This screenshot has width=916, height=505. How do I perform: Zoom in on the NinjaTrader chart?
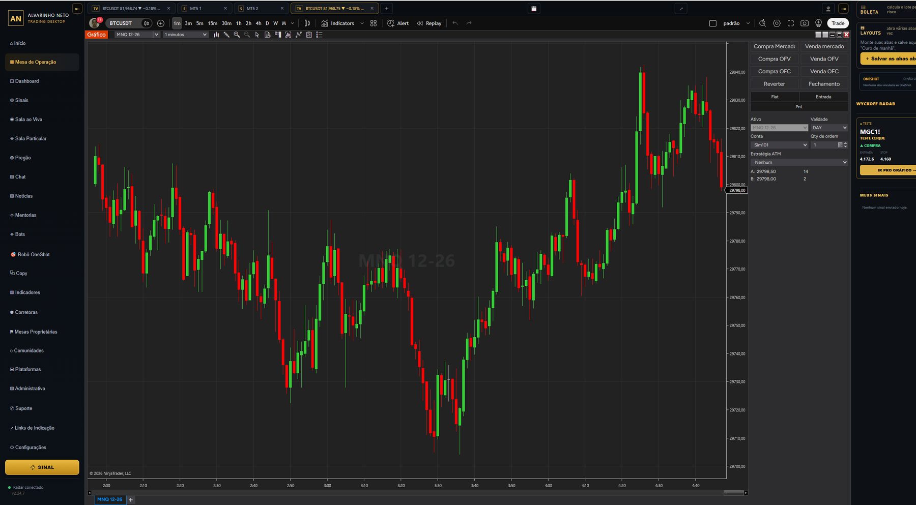pos(237,35)
